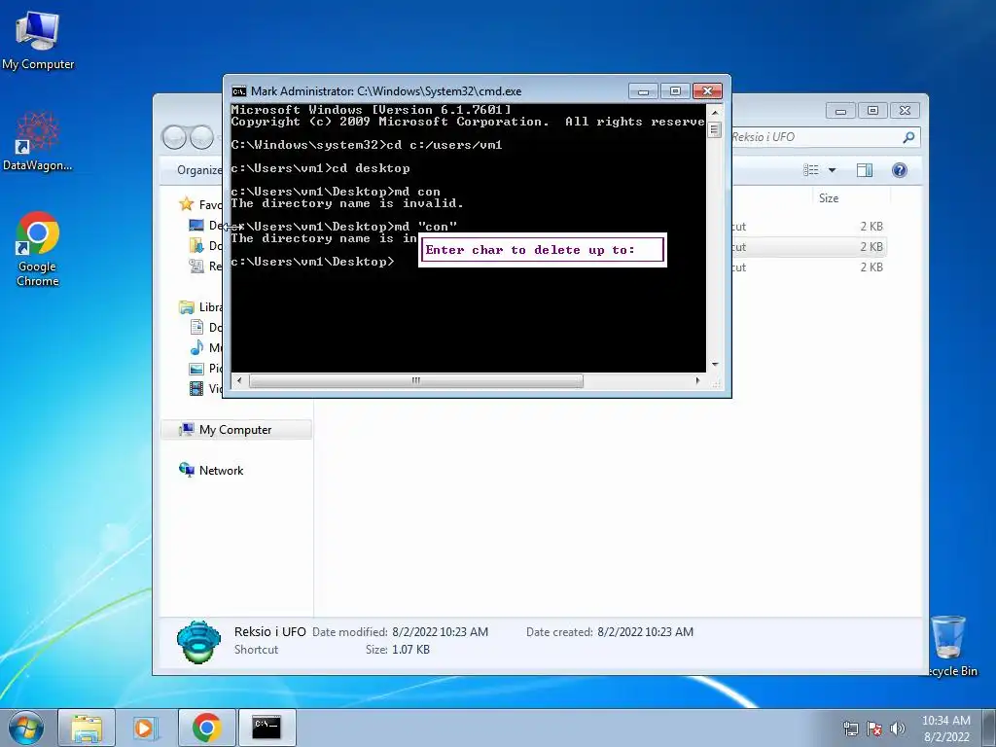Close the cmd.exe window
996x747 pixels.
[707, 91]
